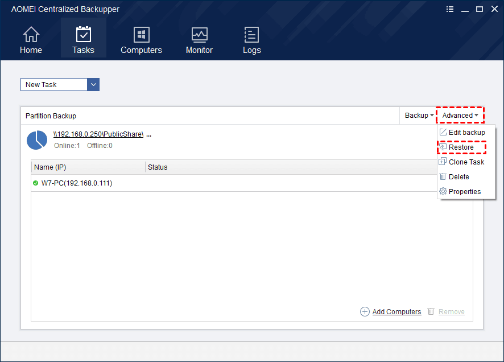This screenshot has width=504, height=362.
Task: Click the Windows-logo icon above Computers
Action: click(x=142, y=34)
